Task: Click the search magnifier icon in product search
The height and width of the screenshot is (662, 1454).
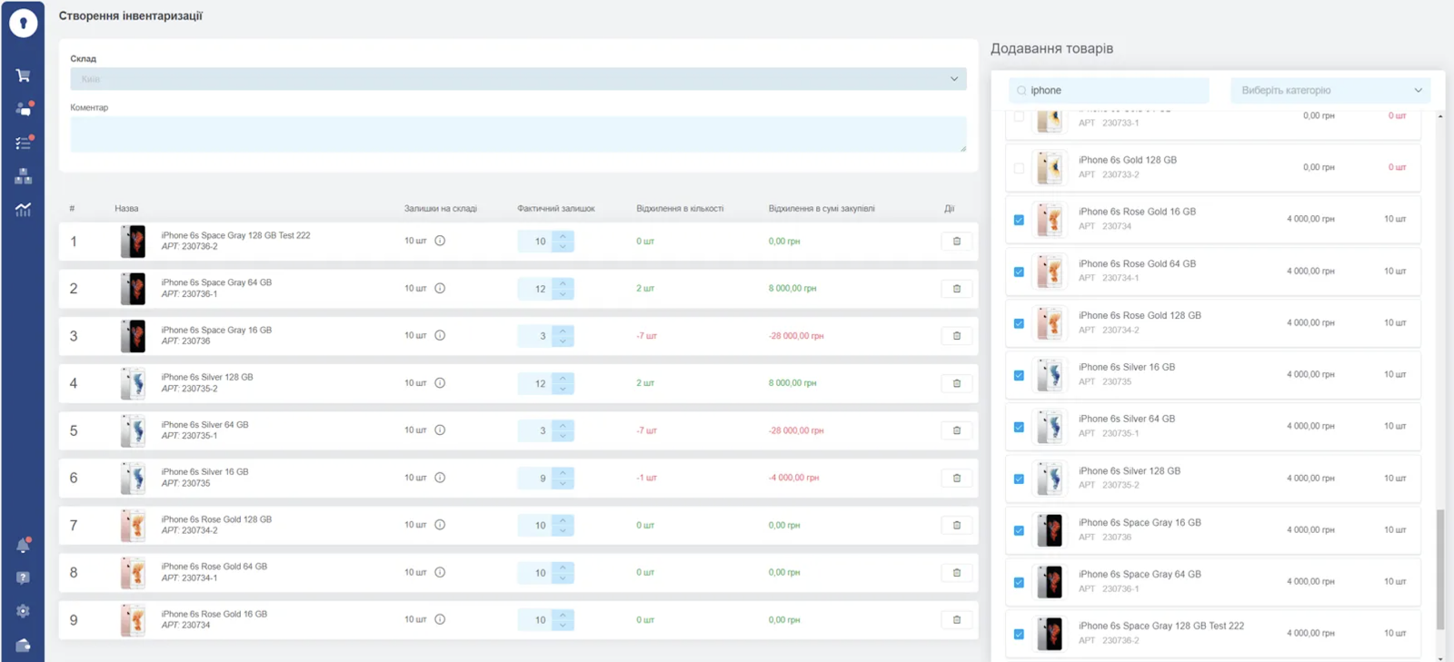Action: point(1021,91)
